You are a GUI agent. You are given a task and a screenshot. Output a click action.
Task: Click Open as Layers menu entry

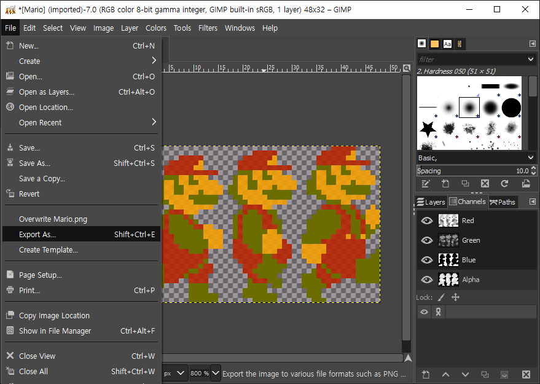(x=81, y=92)
